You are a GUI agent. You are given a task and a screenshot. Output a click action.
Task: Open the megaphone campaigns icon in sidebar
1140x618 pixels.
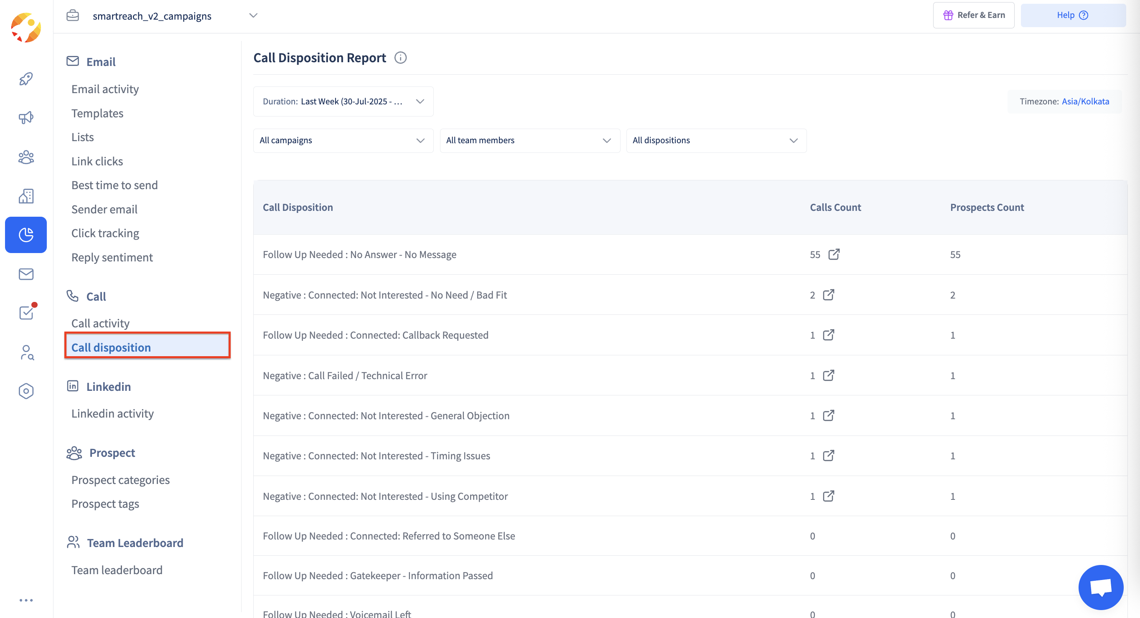tap(25, 118)
